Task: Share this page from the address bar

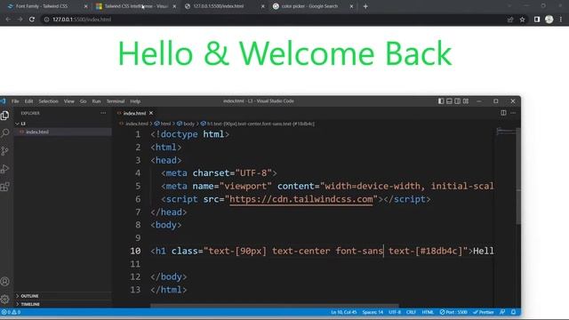Action: click(x=510, y=20)
